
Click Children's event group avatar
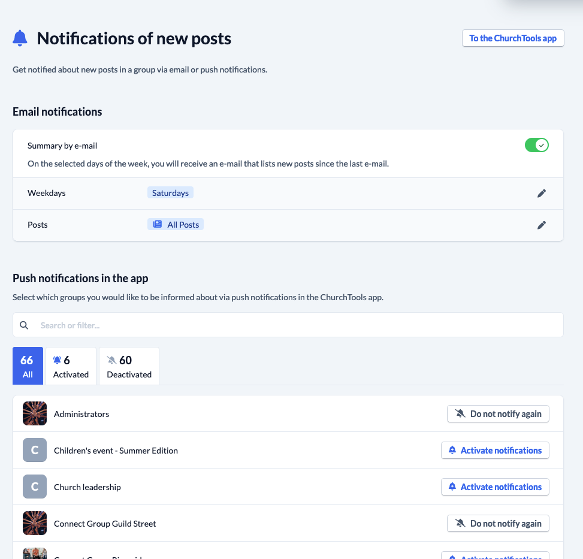tap(35, 450)
